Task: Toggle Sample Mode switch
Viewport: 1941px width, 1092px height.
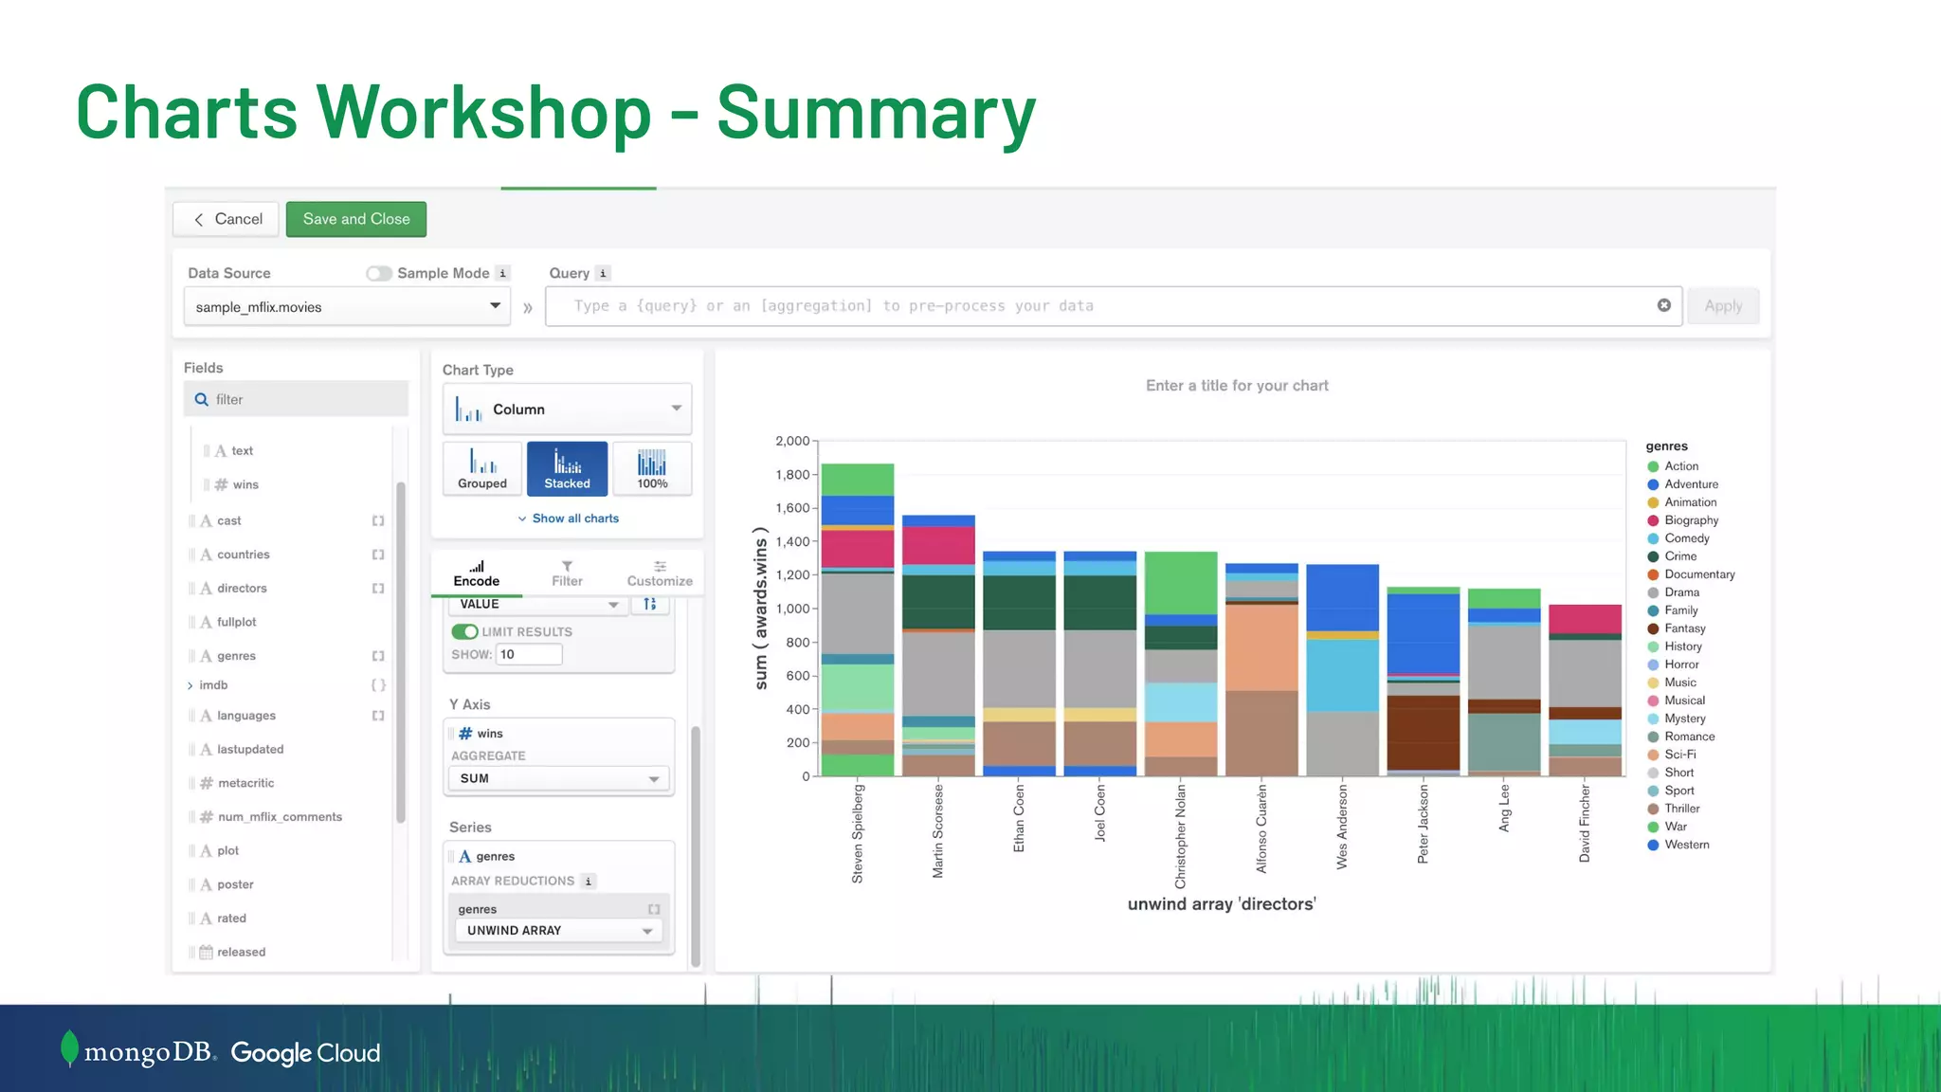Action: 379,273
